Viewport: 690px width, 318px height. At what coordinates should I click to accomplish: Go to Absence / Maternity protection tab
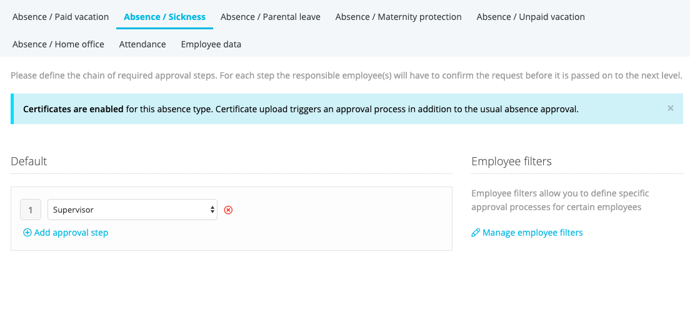point(399,17)
